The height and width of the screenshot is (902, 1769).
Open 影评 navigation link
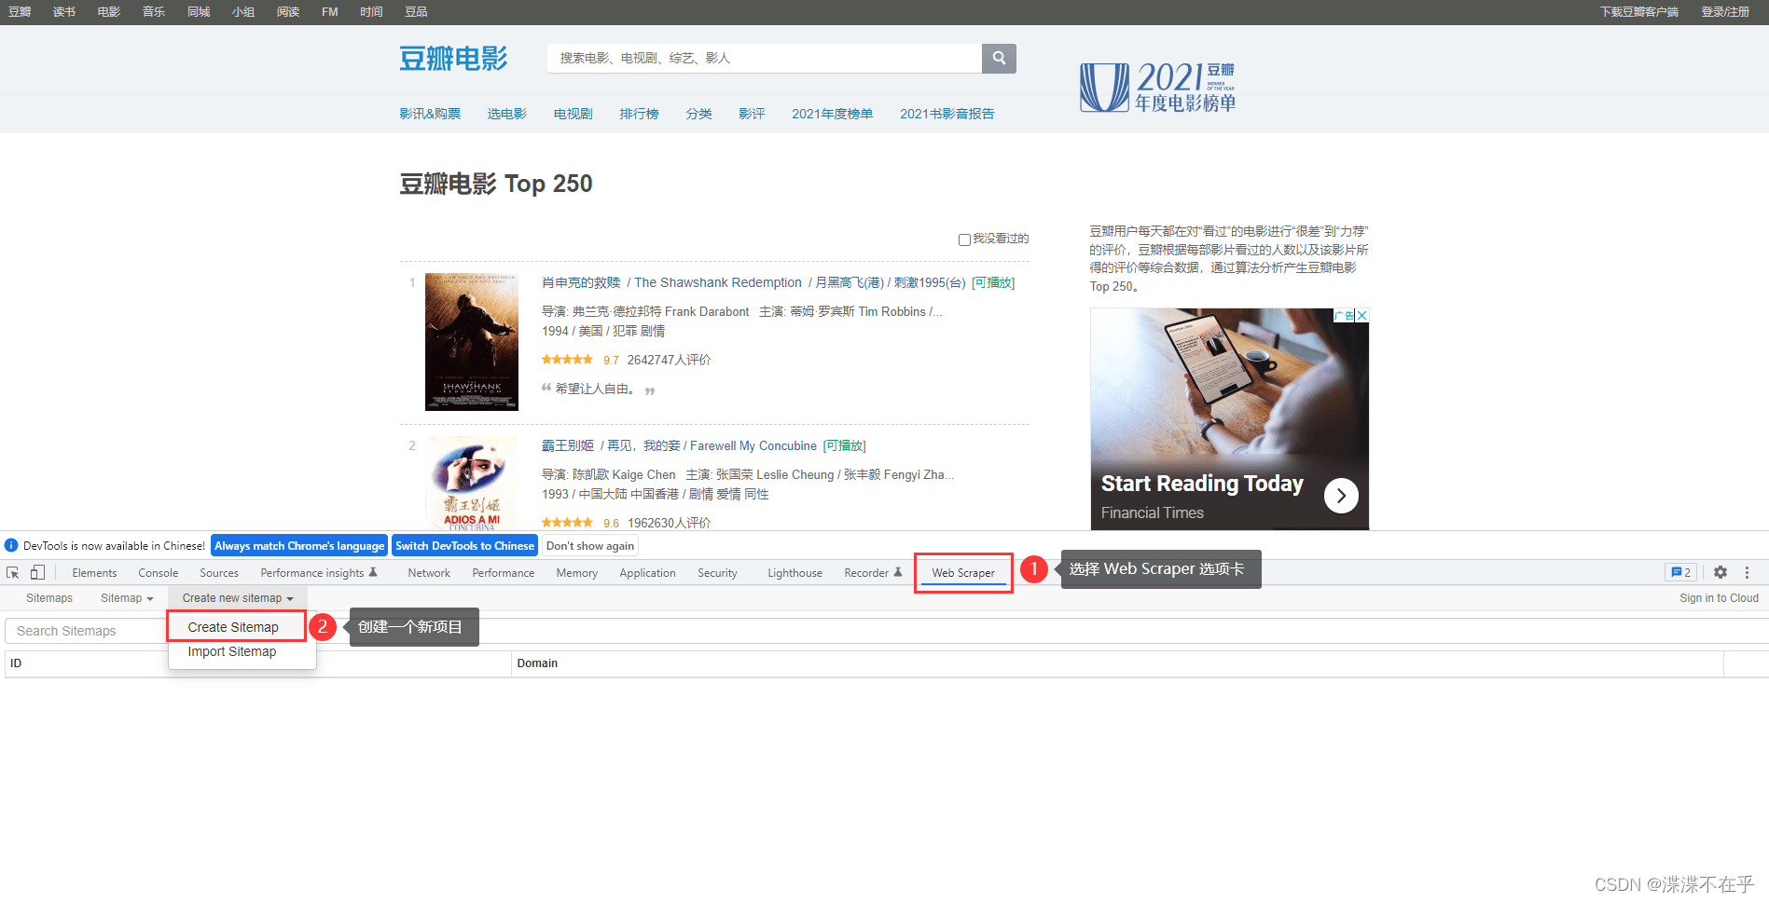752,114
